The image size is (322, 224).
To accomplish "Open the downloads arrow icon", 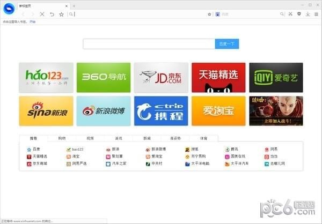I will click(x=308, y=14).
